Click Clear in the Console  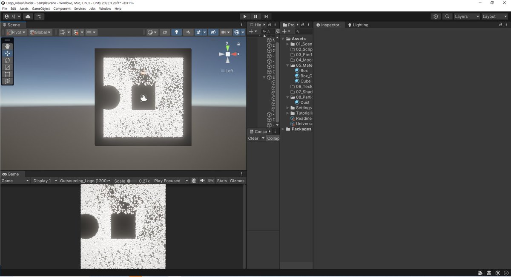253,138
